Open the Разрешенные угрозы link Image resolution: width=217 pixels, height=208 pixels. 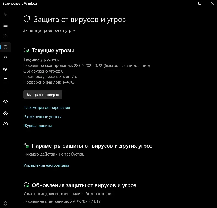coord(42,117)
